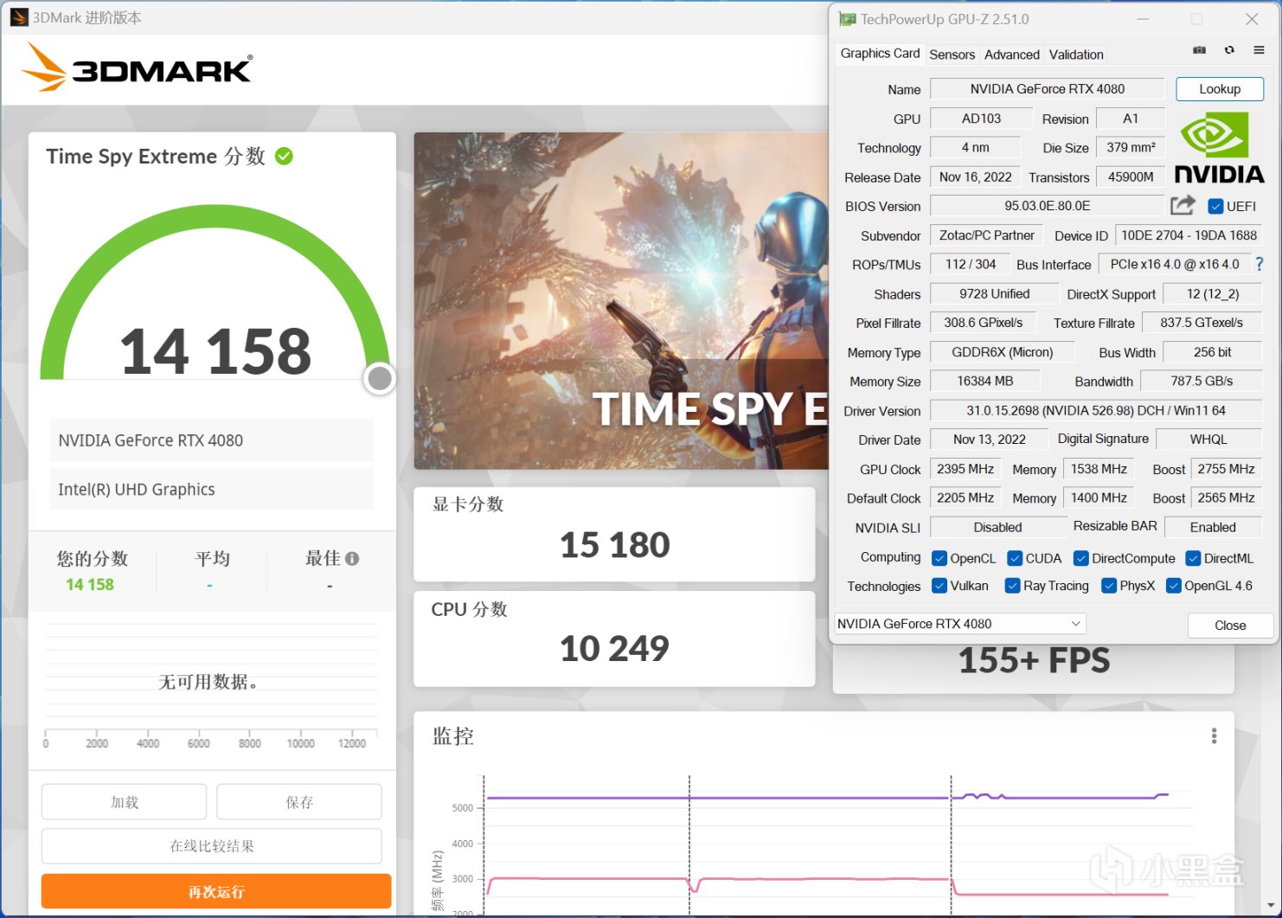Click the GPU Name field in GPU-Z

[1047, 89]
